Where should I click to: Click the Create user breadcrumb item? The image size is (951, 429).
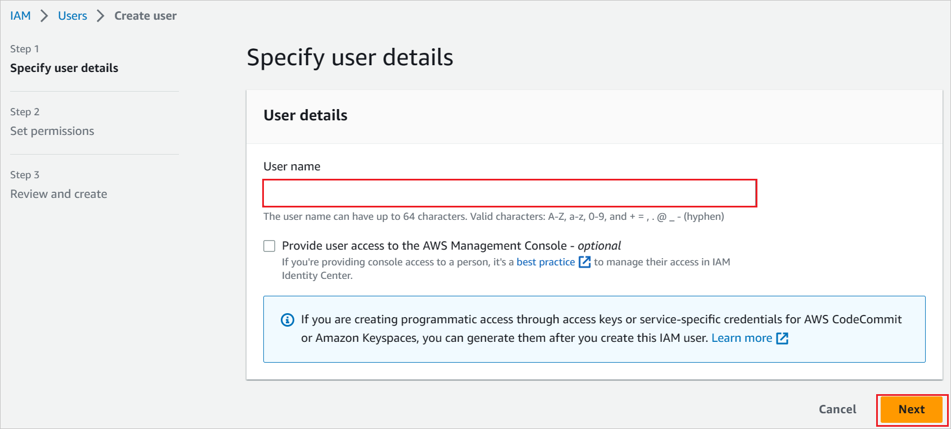145,16
